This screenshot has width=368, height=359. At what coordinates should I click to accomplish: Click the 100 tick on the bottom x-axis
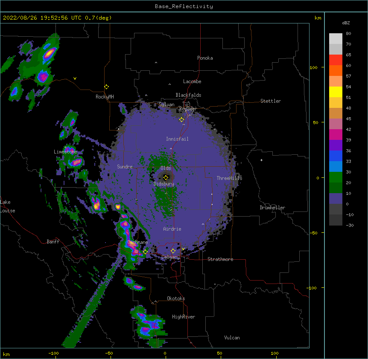[x=275, y=353]
